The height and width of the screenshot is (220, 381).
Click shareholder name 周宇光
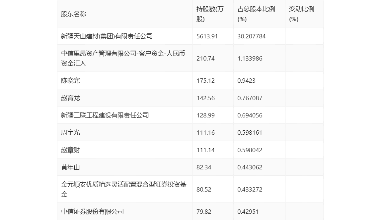point(70,132)
